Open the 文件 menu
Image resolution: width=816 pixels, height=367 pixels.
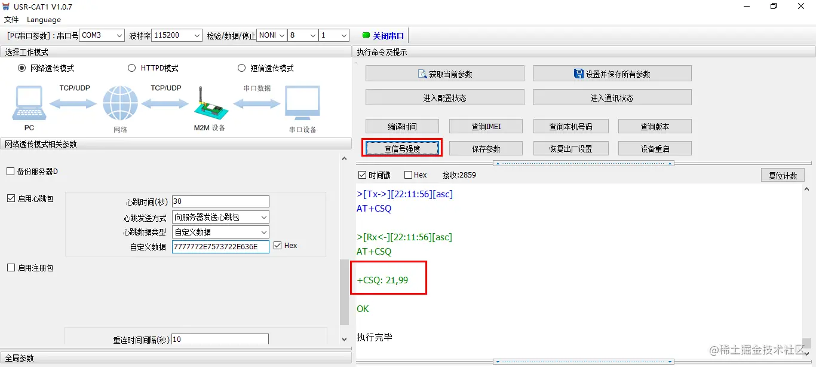point(11,19)
